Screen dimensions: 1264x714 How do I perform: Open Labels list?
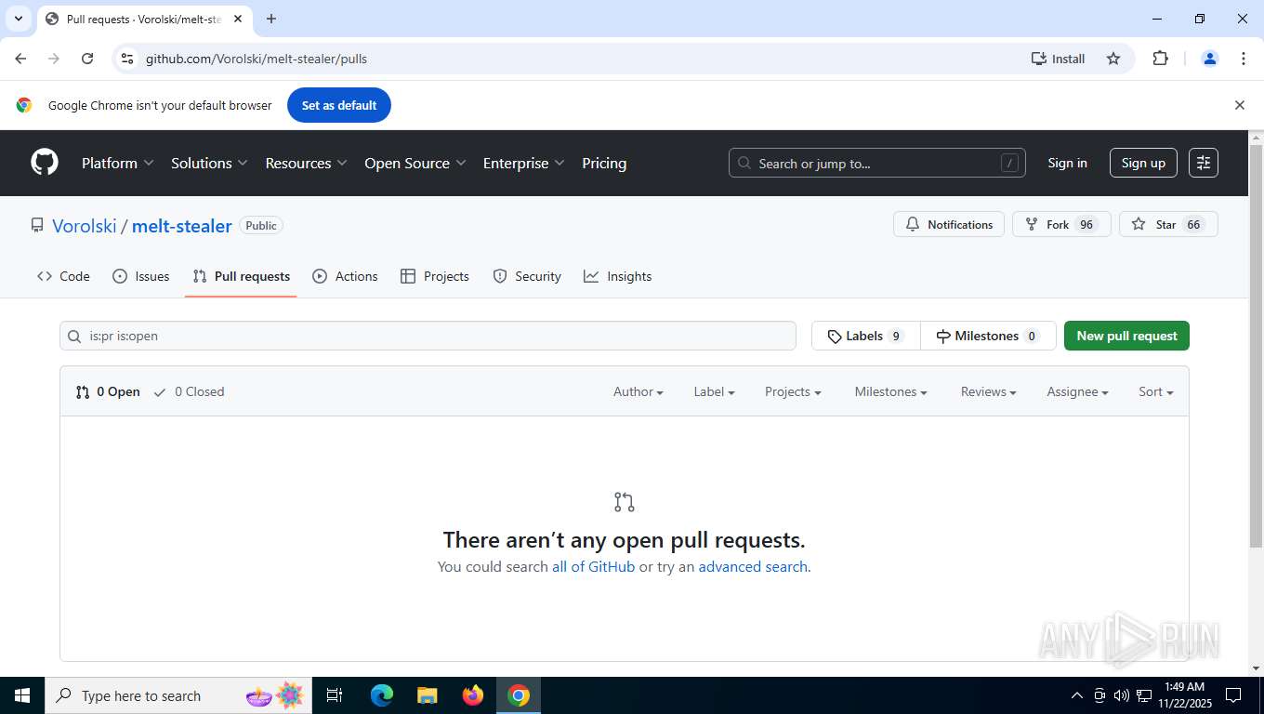(866, 336)
